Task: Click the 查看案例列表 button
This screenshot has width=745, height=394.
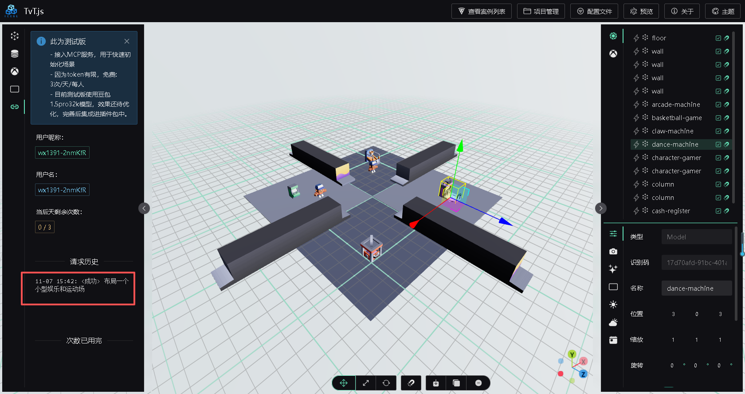Action: click(481, 11)
